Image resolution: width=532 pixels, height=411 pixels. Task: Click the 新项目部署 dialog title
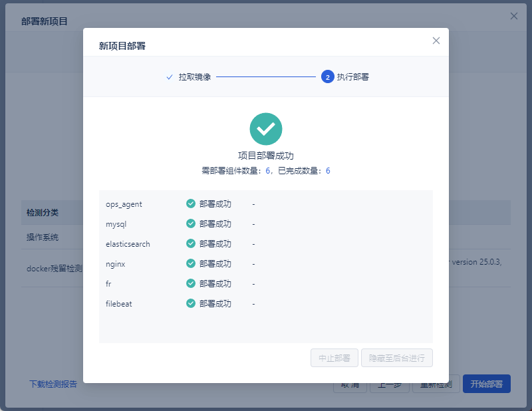122,46
